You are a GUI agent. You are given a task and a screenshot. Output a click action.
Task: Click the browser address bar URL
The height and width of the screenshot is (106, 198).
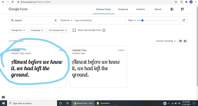coord(36,2)
